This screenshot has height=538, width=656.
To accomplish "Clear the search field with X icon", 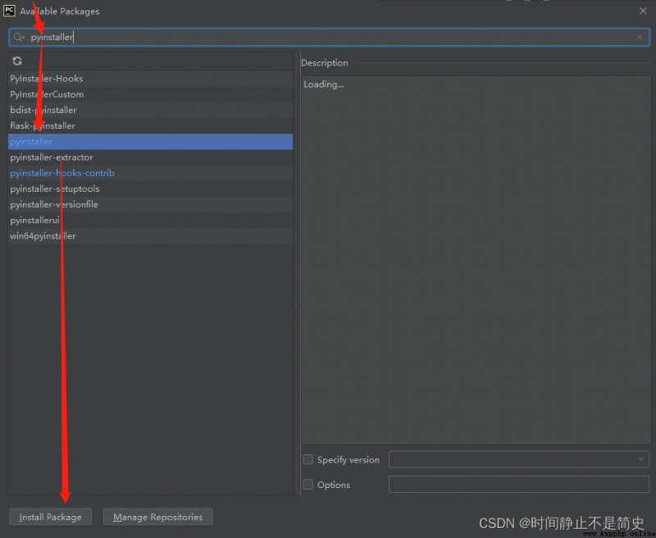I will pyautogui.click(x=640, y=37).
